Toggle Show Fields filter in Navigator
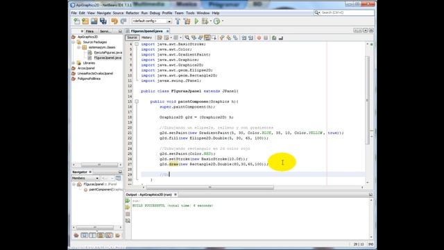The image size is (444, 250). [x=84, y=235]
